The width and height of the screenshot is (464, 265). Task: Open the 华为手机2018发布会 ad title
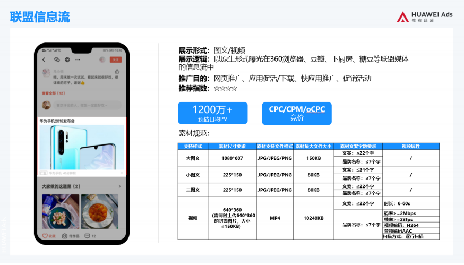57,121
